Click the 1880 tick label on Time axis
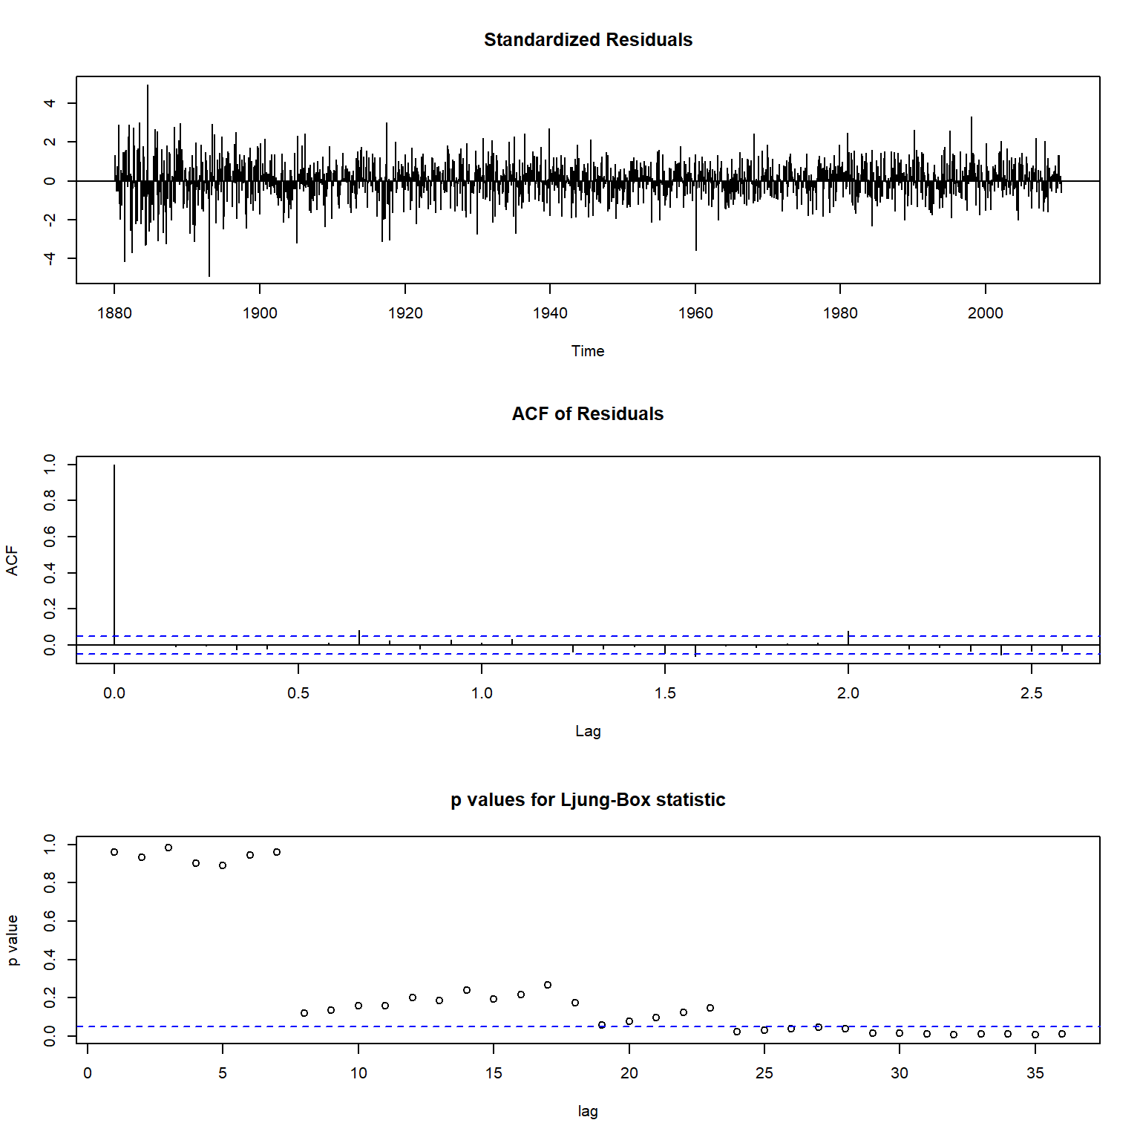The height and width of the screenshot is (1140, 1140). pyautogui.click(x=114, y=313)
